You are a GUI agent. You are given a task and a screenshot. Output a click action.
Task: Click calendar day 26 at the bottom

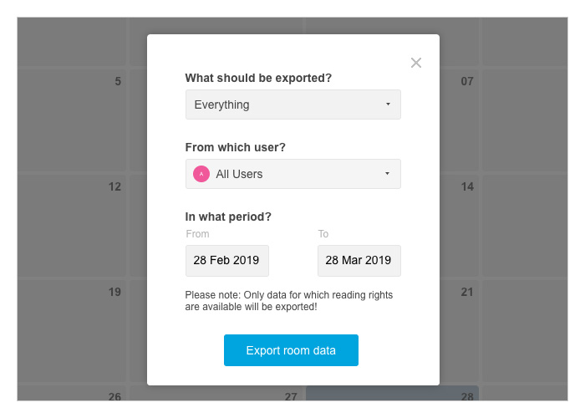coord(114,396)
